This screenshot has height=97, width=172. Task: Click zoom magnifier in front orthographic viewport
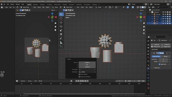coord(144,23)
